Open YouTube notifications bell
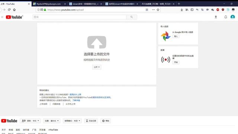Viewport: 238px width, 134px height. pyautogui.click(x=226, y=17)
